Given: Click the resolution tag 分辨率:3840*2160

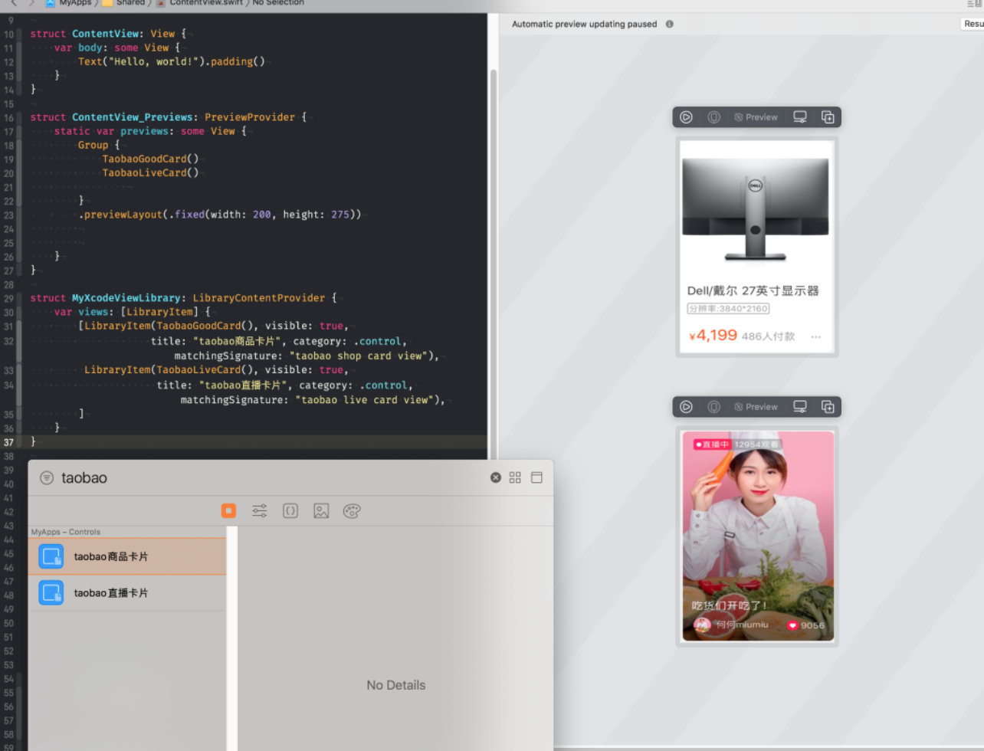Looking at the screenshot, I should [728, 309].
